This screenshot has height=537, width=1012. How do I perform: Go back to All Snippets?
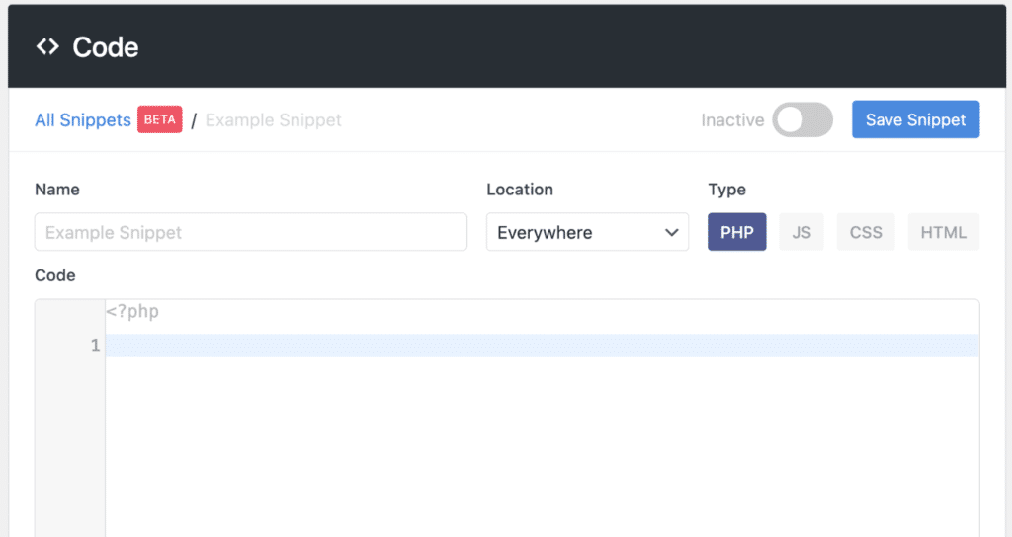coord(83,120)
